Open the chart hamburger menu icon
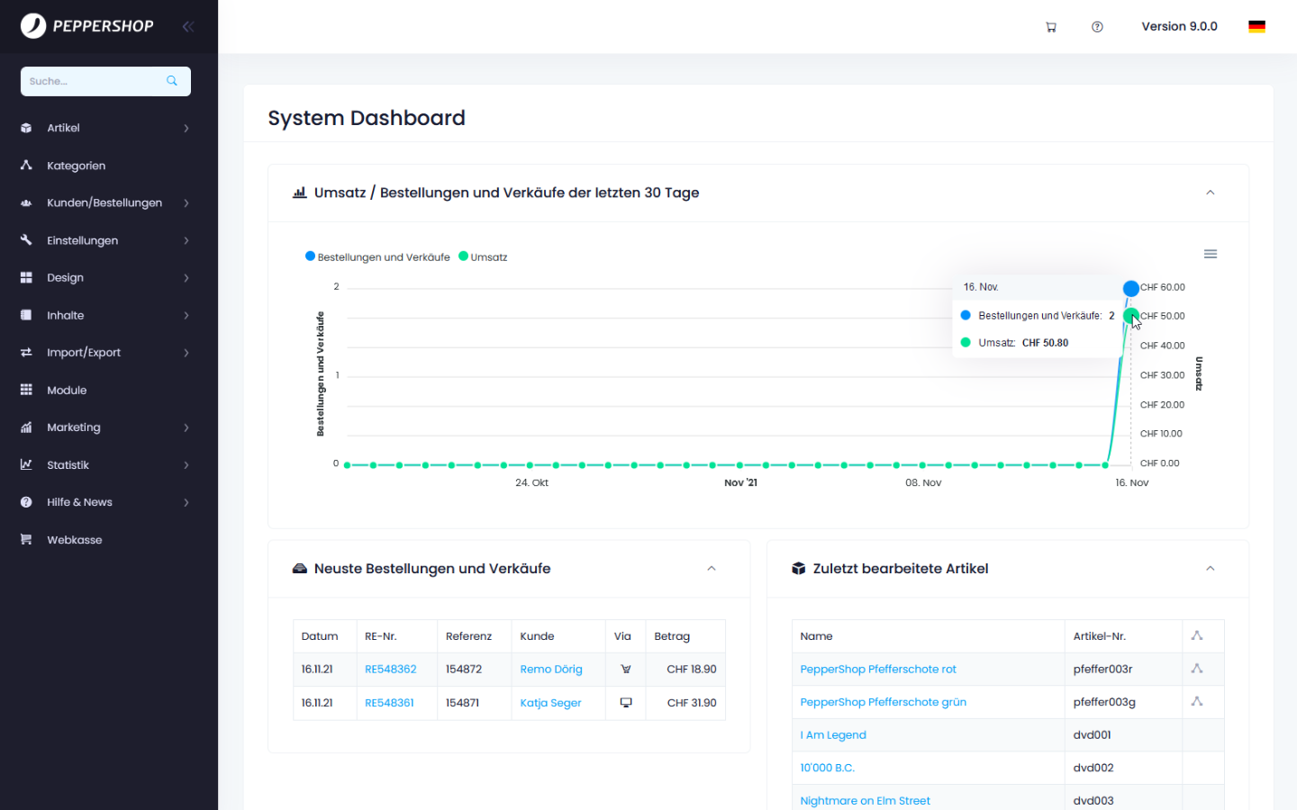 (x=1211, y=254)
